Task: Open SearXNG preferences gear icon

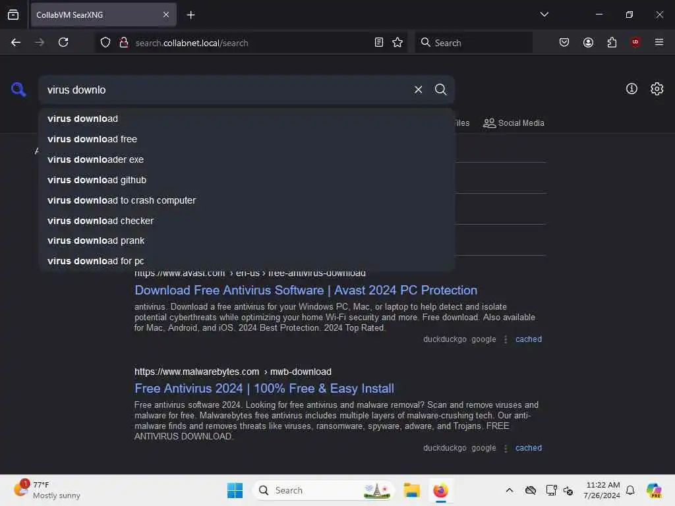Action: coord(657,89)
